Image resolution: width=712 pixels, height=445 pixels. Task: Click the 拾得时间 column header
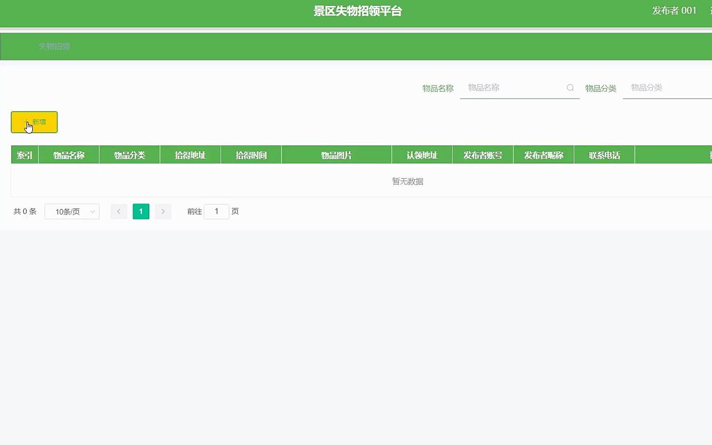pyautogui.click(x=251, y=155)
